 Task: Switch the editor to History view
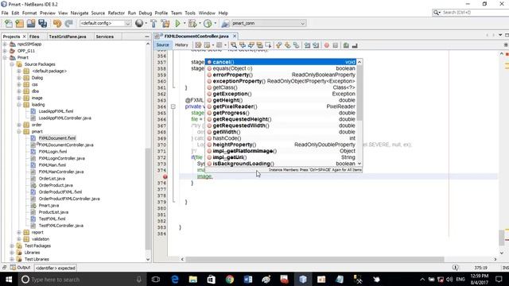(181, 45)
